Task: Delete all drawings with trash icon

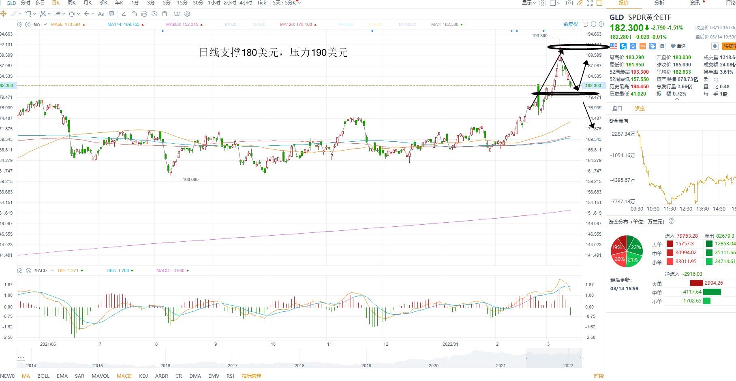Action: point(165,14)
